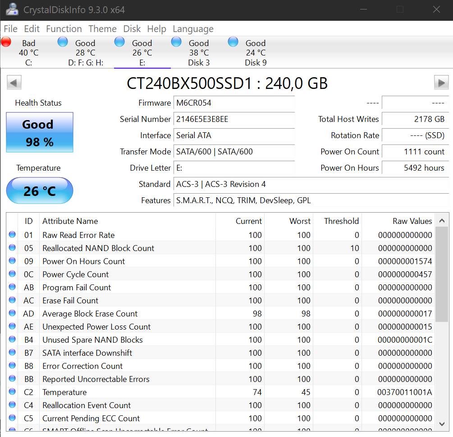Click the Firmware field M6CR054
Screen dimensions: 453x437
click(234, 103)
